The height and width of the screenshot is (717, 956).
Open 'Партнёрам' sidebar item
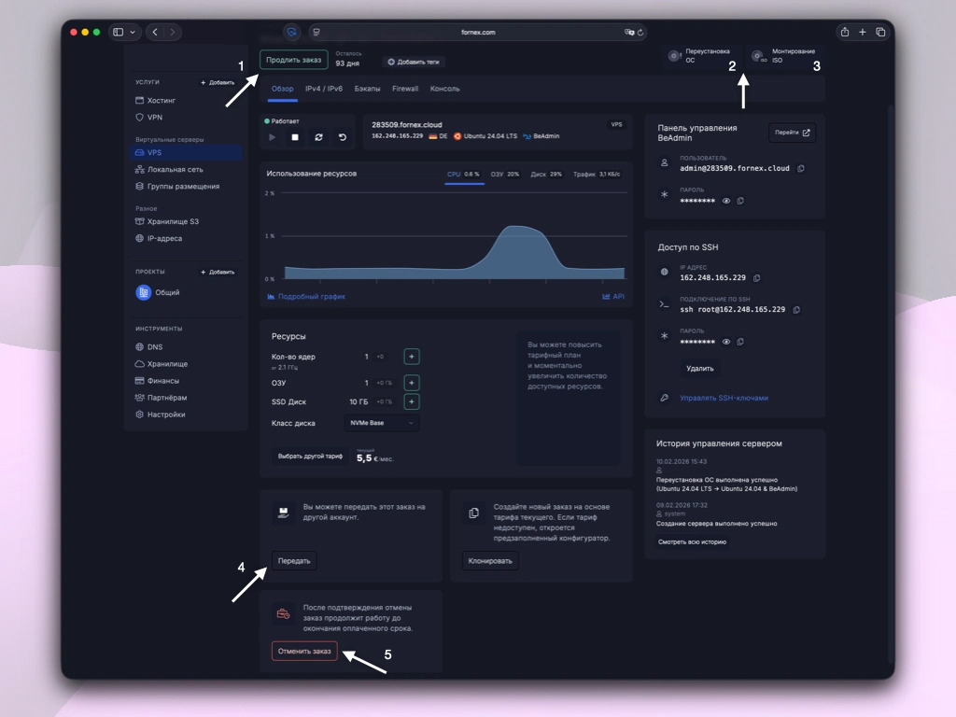[167, 398]
